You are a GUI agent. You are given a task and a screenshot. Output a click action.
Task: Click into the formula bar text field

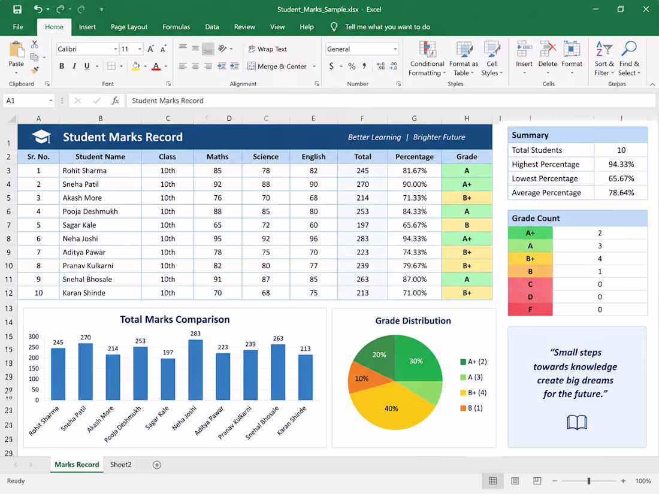pyautogui.click(x=391, y=101)
